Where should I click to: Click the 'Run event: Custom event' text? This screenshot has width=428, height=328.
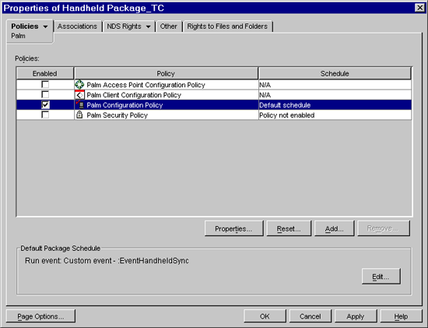pyautogui.click(x=107, y=260)
